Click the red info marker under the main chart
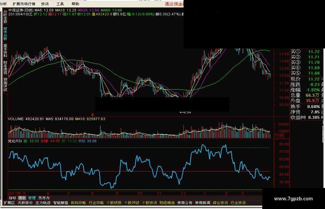The width and height of the screenshot is (325, 209). (x=93, y=114)
